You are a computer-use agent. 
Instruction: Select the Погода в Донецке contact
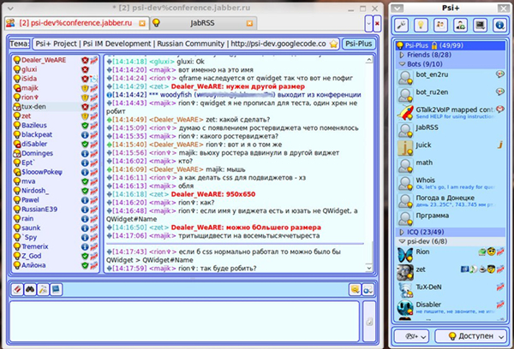(x=451, y=201)
